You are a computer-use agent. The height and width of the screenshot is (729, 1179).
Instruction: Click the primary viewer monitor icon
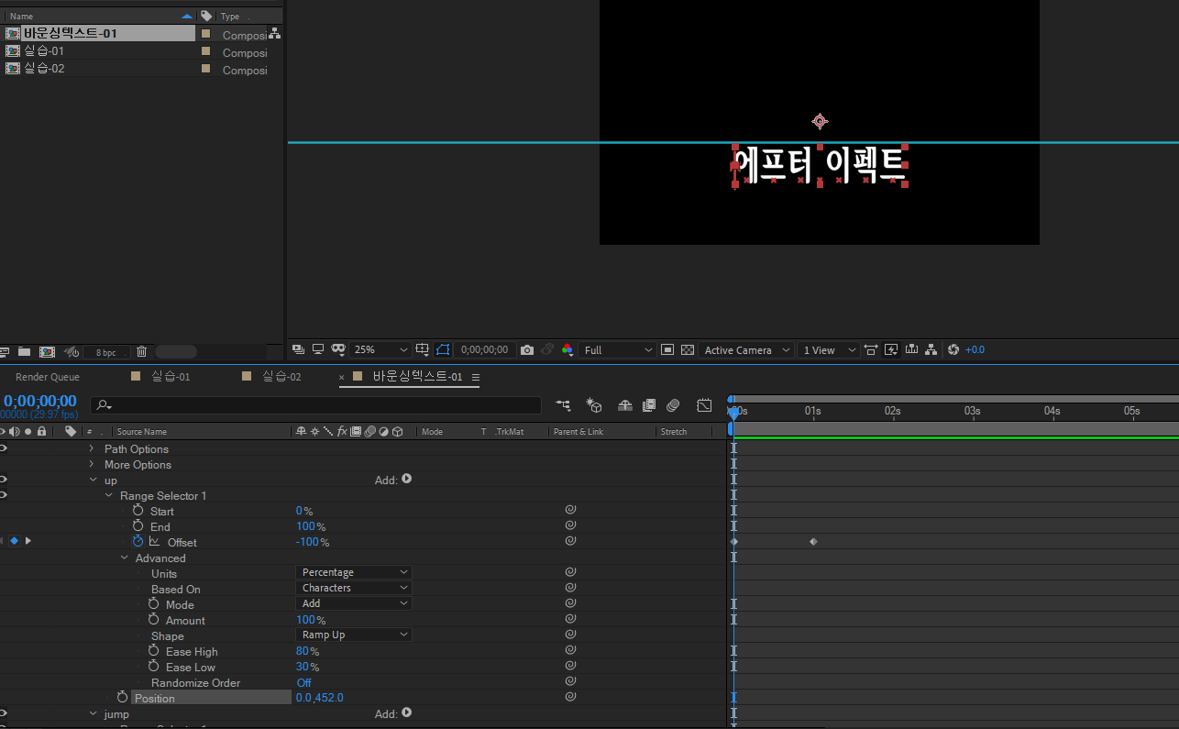pyautogui.click(x=318, y=349)
